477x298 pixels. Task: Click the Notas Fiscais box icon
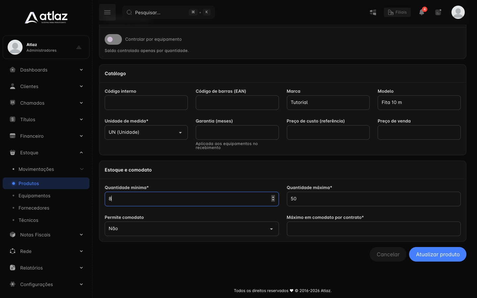coord(13,234)
